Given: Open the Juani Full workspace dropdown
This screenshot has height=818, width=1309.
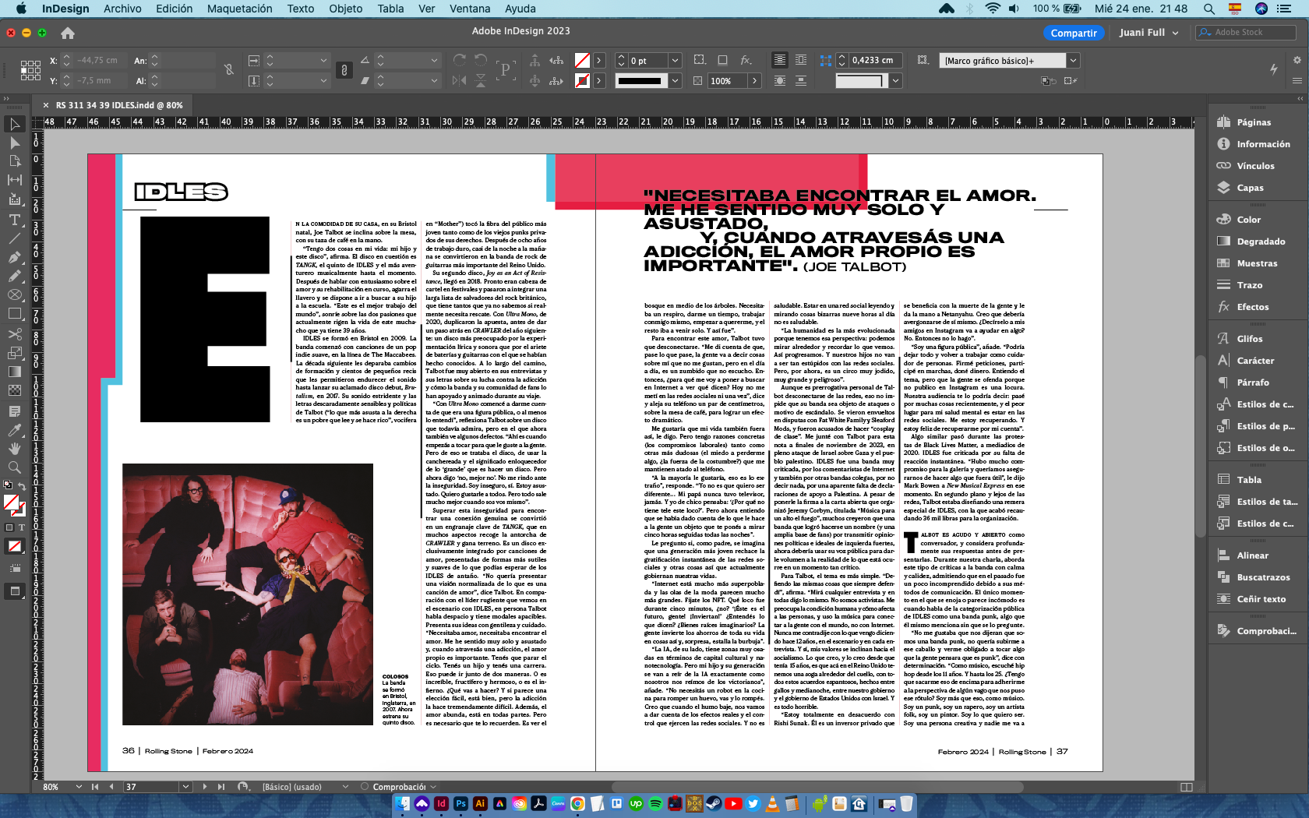Looking at the screenshot, I should pyautogui.click(x=1148, y=33).
